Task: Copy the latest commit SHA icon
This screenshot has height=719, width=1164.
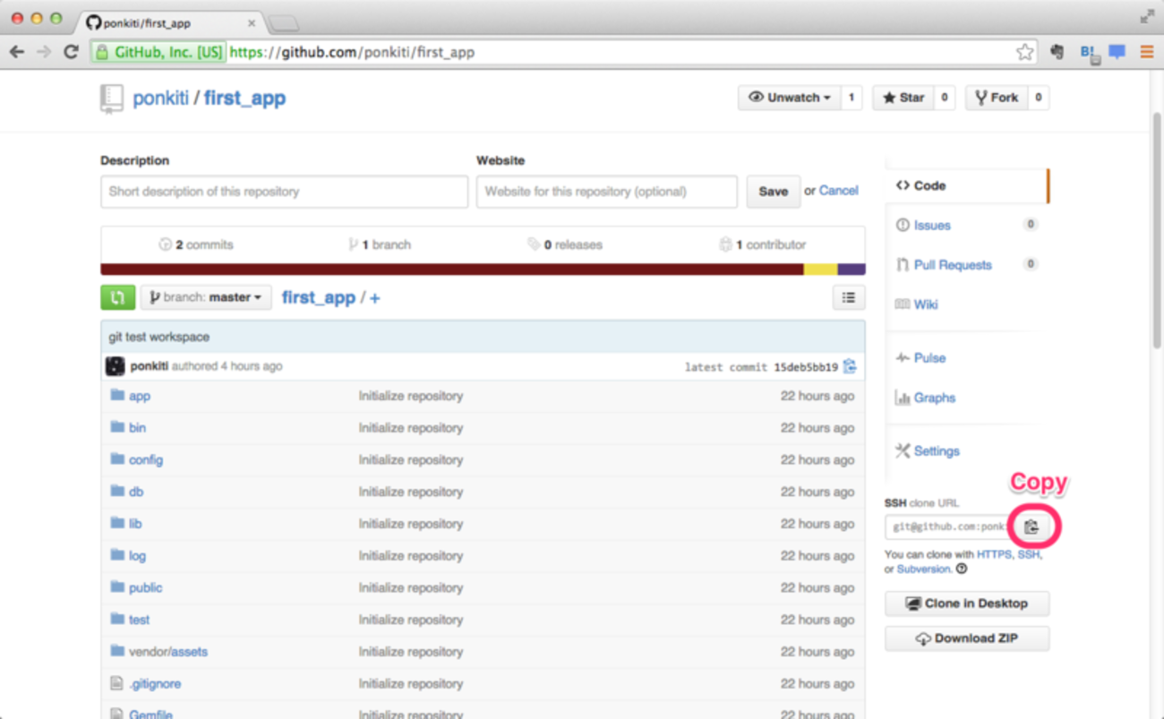Action: 850,366
